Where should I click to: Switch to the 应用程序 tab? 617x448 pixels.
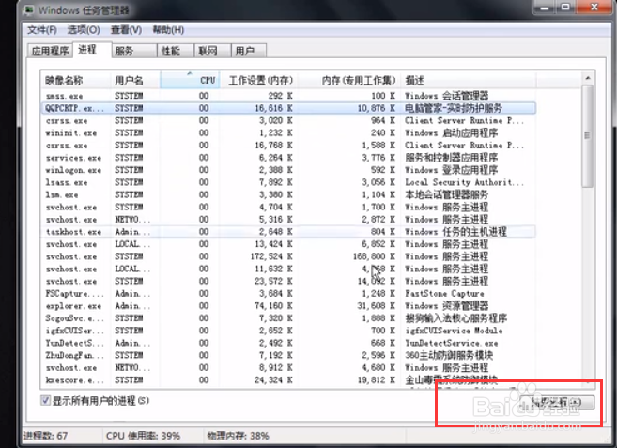[x=50, y=51]
